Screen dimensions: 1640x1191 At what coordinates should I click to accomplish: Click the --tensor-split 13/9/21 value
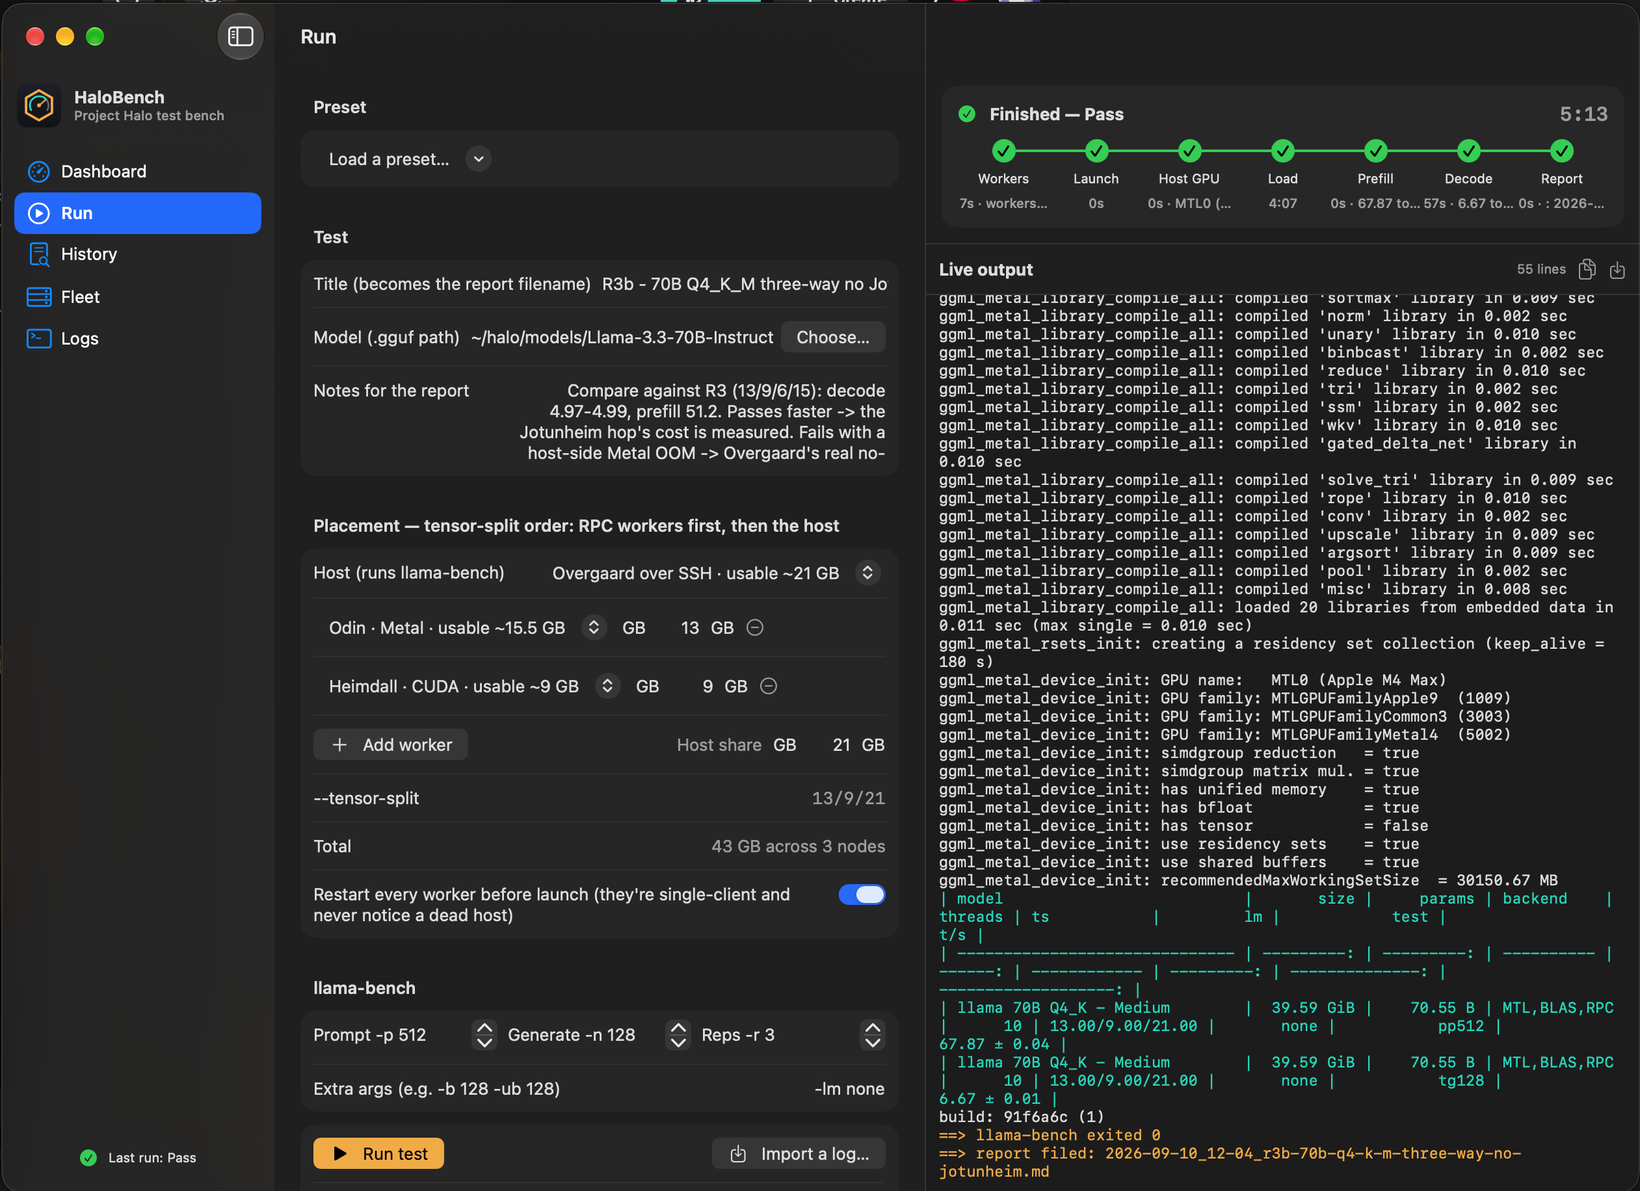pos(848,798)
